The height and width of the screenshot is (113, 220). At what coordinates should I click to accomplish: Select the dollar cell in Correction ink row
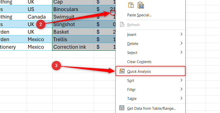[105, 47]
